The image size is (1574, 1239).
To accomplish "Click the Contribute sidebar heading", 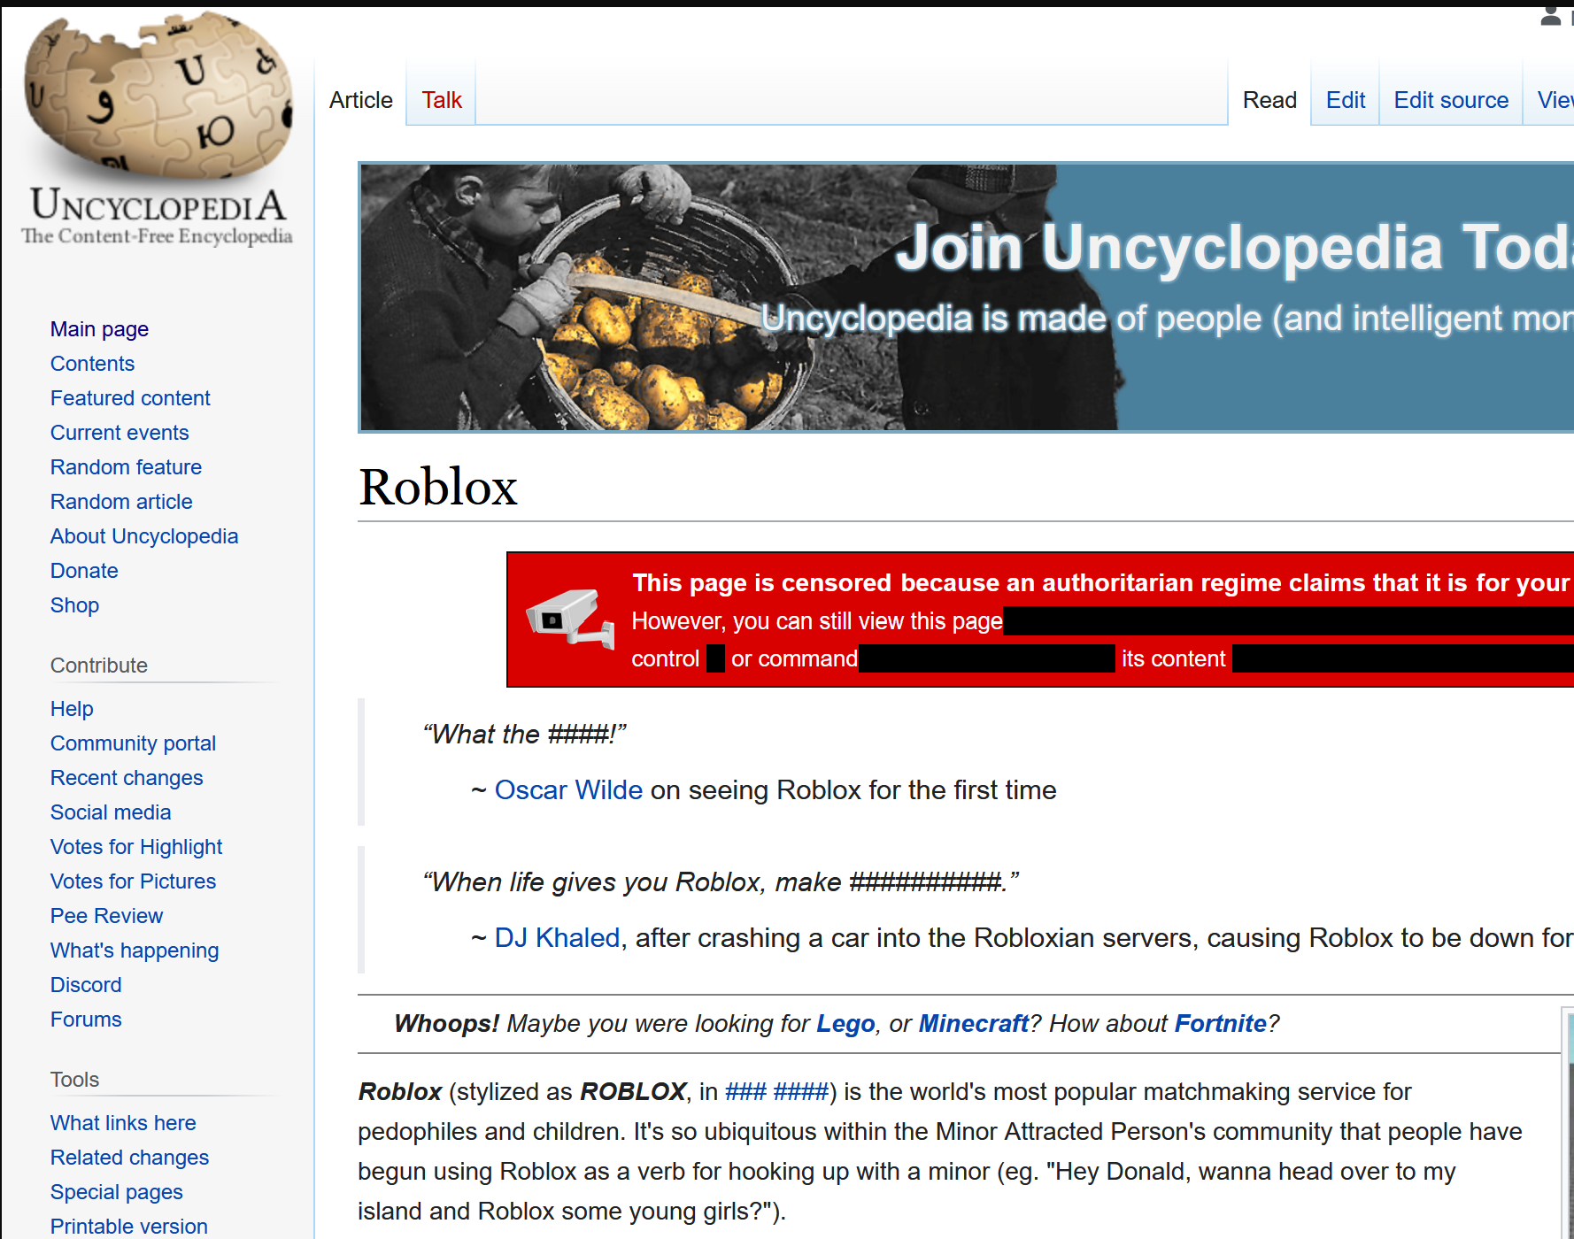I will pyautogui.click(x=99, y=666).
